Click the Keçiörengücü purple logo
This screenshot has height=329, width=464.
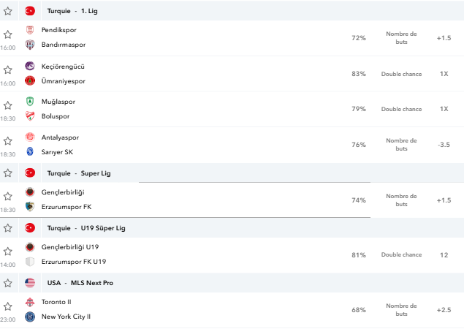click(x=30, y=66)
